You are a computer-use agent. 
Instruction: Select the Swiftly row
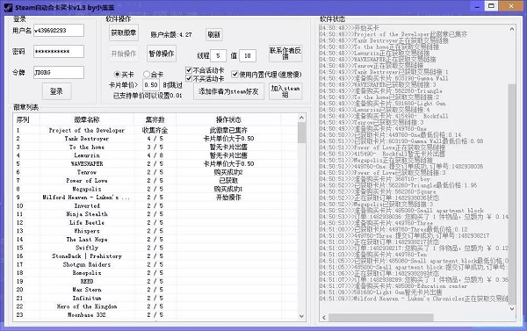[x=155, y=248]
